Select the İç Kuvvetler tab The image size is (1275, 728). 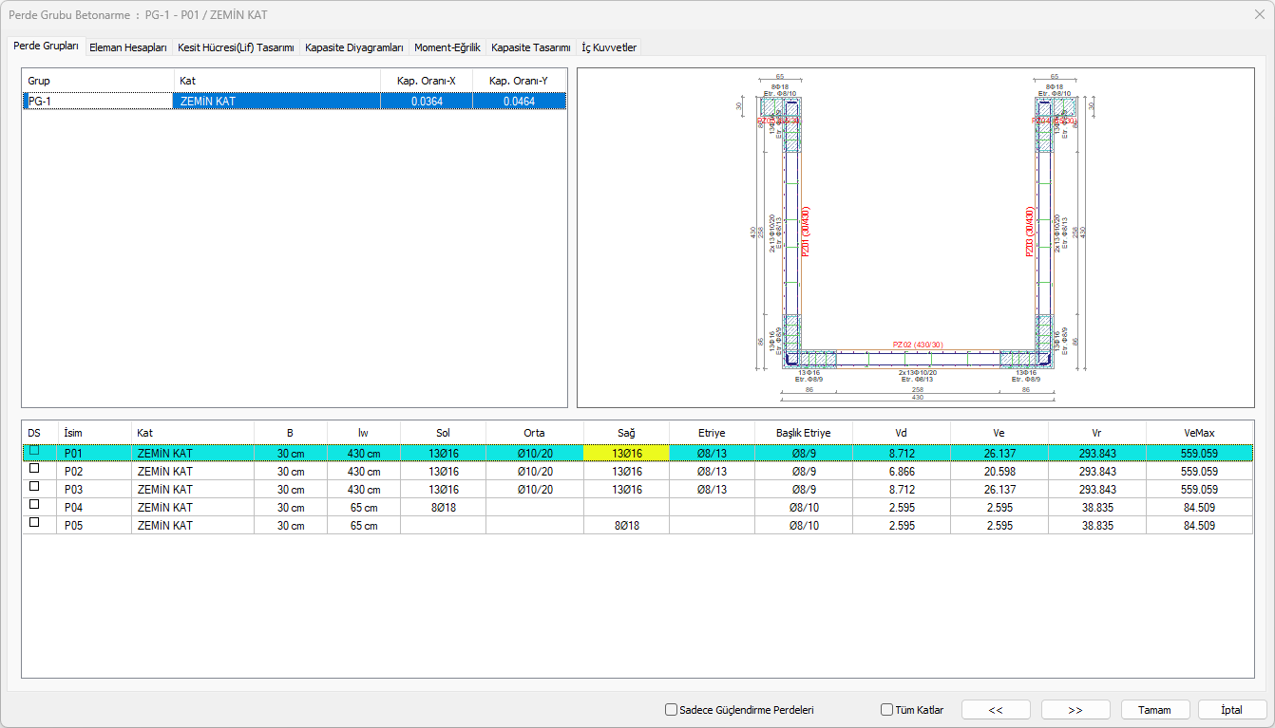click(609, 47)
